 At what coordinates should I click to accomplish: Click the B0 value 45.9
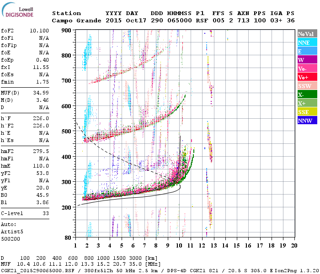point(43,195)
